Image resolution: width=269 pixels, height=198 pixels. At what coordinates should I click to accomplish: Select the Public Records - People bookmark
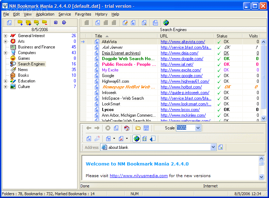pyautogui.click(x=170, y=64)
